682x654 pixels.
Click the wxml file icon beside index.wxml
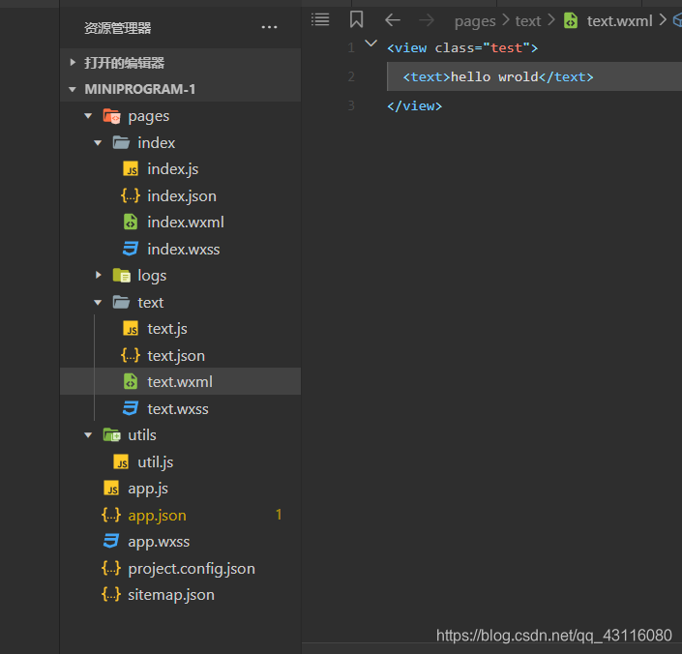point(131,222)
